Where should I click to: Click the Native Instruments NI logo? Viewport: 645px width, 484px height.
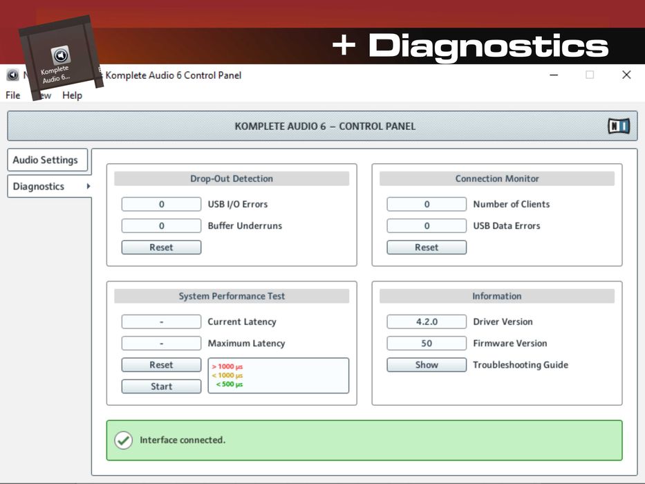pyautogui.click(x=619, y=126)
